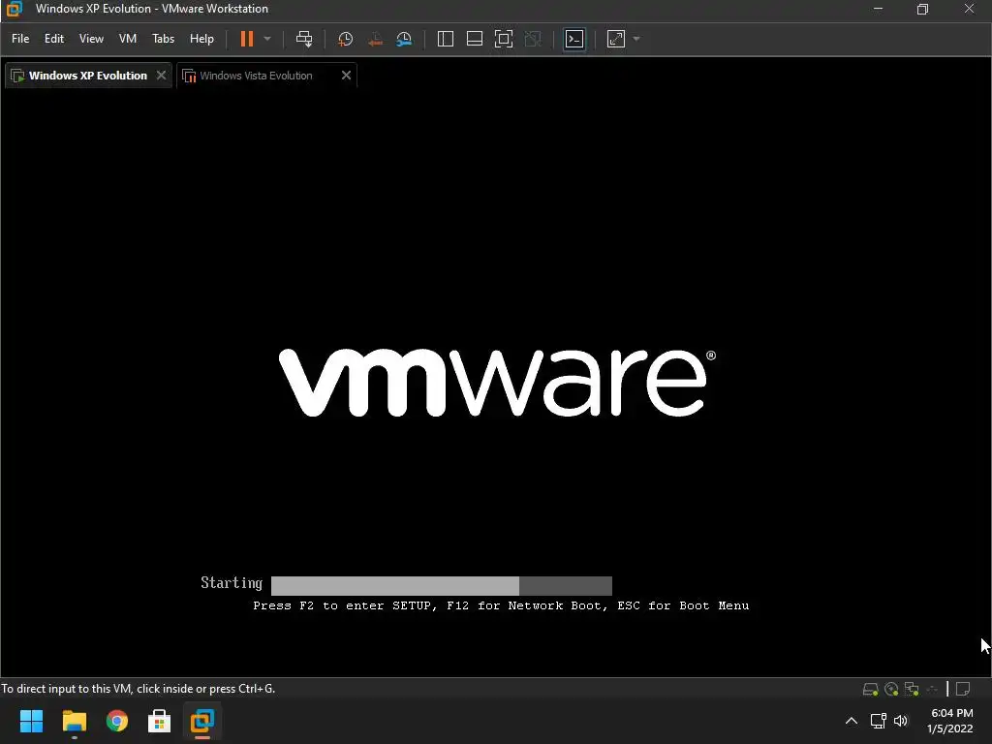Open the Tabs menu
Viewport: 992px width, 744px height.
pyautogui.click(x=163, y=39)
